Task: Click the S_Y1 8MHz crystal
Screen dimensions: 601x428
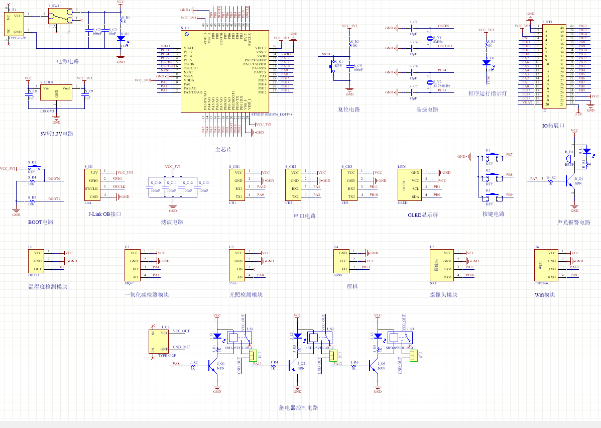Action: coord(430,38)
